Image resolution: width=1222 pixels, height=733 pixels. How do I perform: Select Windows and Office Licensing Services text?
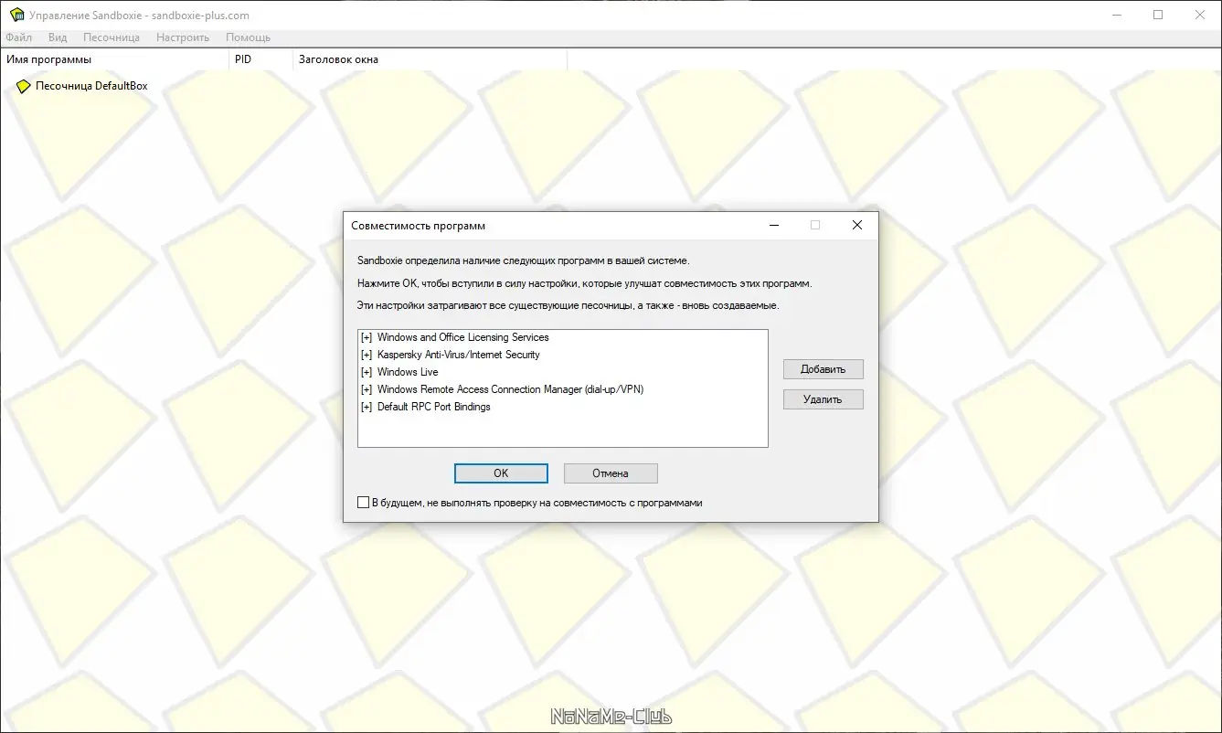(463, 337)
